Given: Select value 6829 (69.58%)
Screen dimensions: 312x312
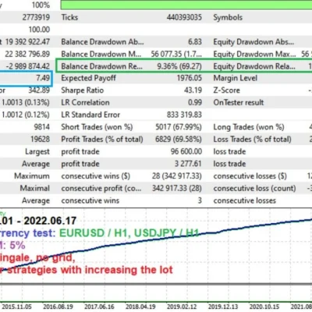Looking at the screenshot, I should click(x=179, y=139).
